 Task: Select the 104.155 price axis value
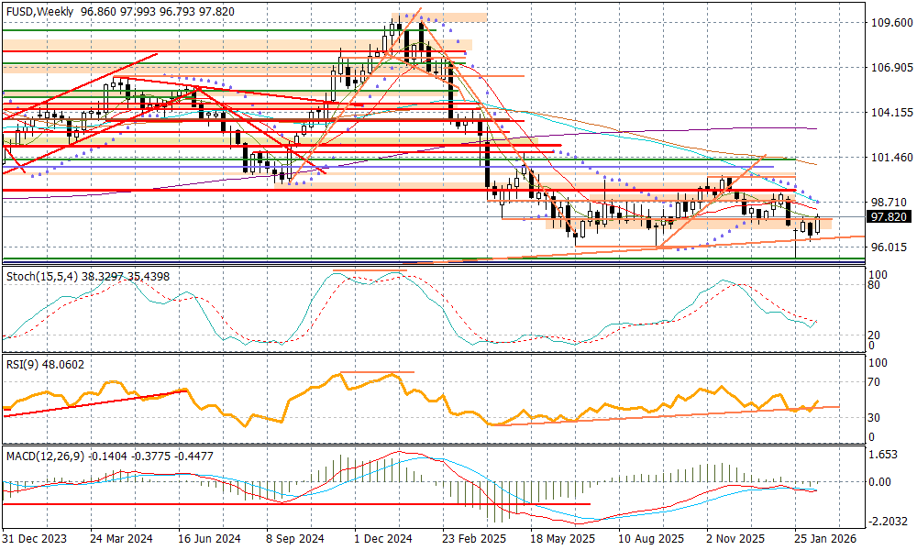click(889, 113)
